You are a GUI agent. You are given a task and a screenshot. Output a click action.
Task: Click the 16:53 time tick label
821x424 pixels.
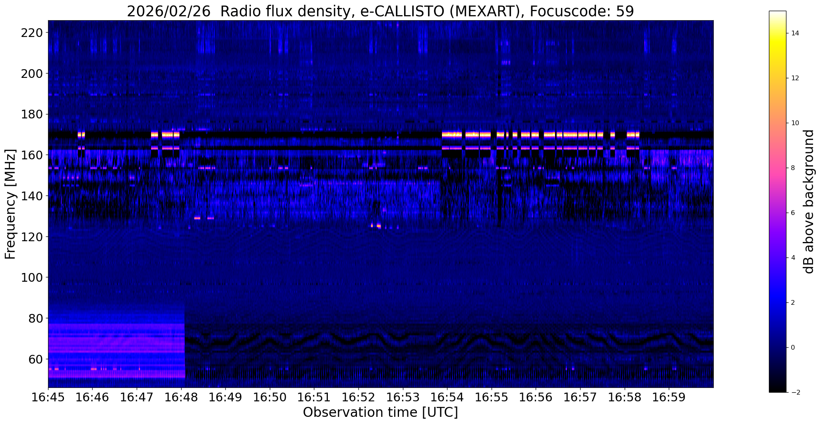[403, 397]
